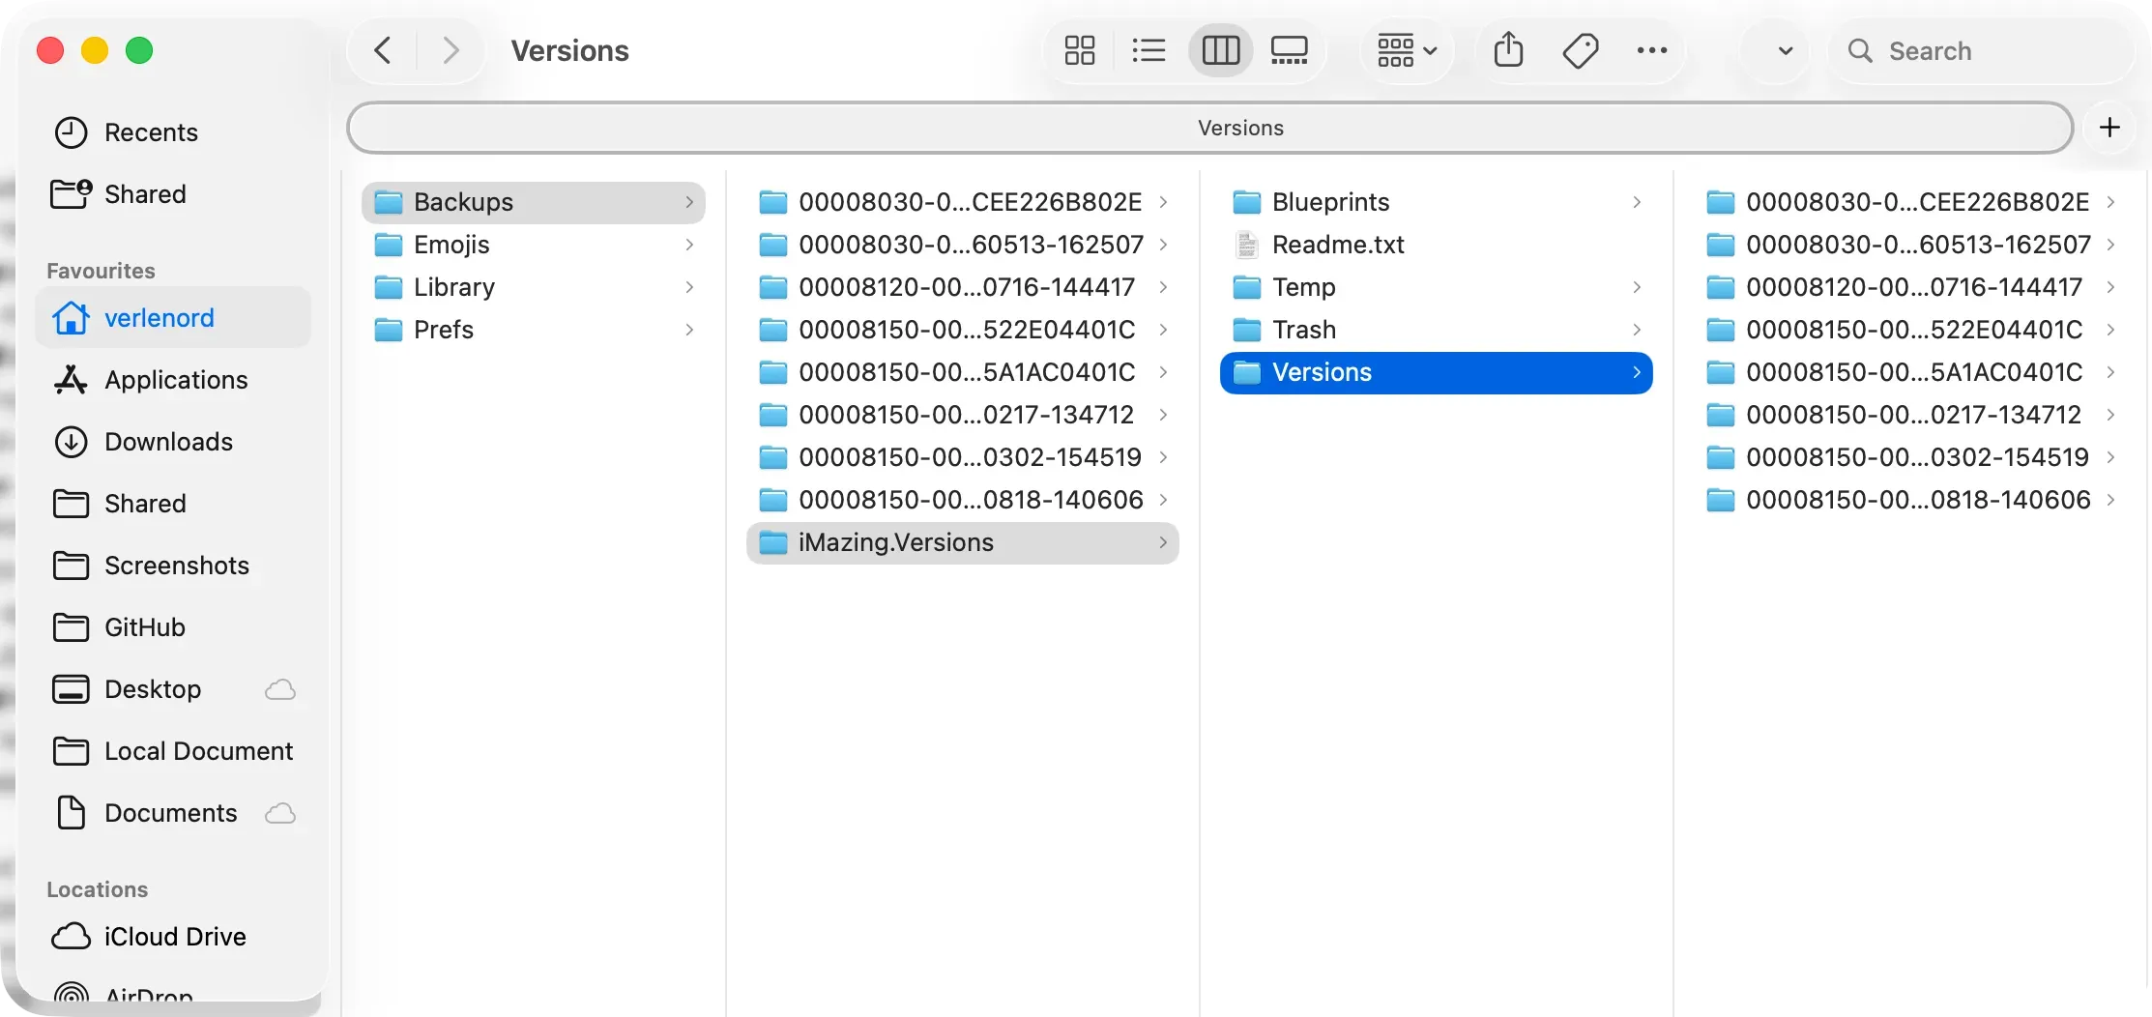The width and height of the screenshot is (2152, 1017).
Task: Open iCloud Drive in Locations
Action: point(174,937)
